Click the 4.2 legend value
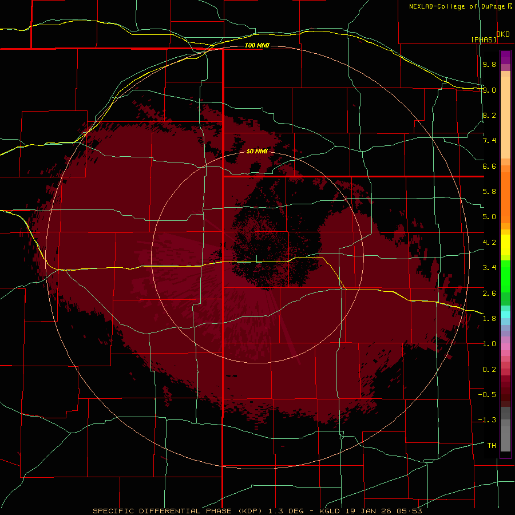The width and height of the screenshot is (515, 515). point(489,243)
